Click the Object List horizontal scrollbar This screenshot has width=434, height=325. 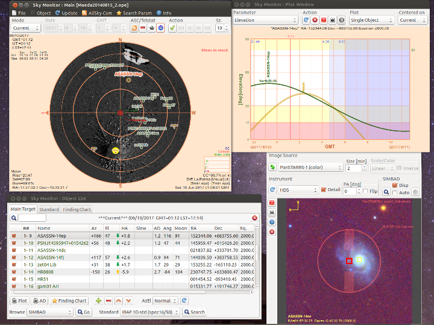coord(109,292)
